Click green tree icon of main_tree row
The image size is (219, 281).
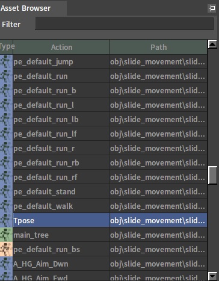coord(6,235)
